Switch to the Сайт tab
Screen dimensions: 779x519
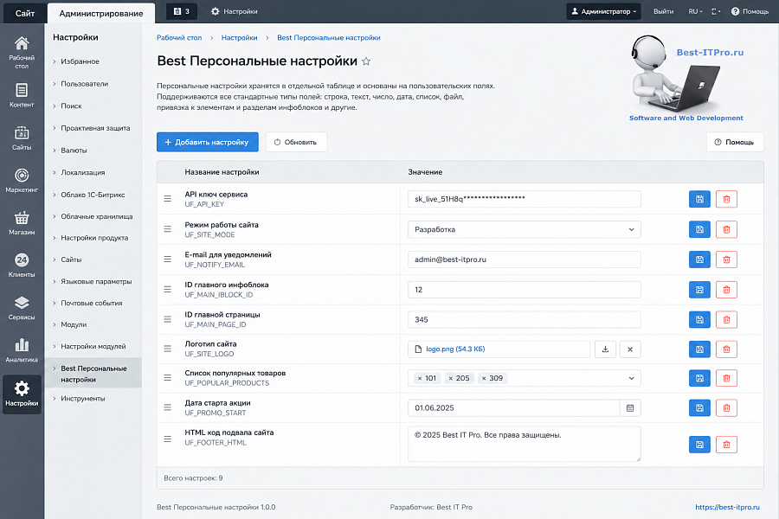click(25, 13)
